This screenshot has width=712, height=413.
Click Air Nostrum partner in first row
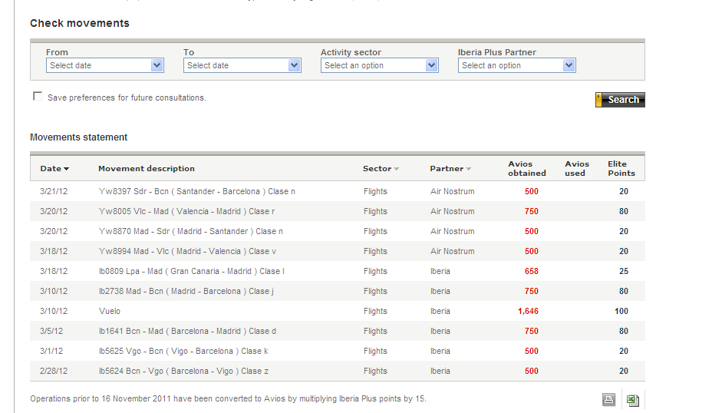[x=452, y=192]
